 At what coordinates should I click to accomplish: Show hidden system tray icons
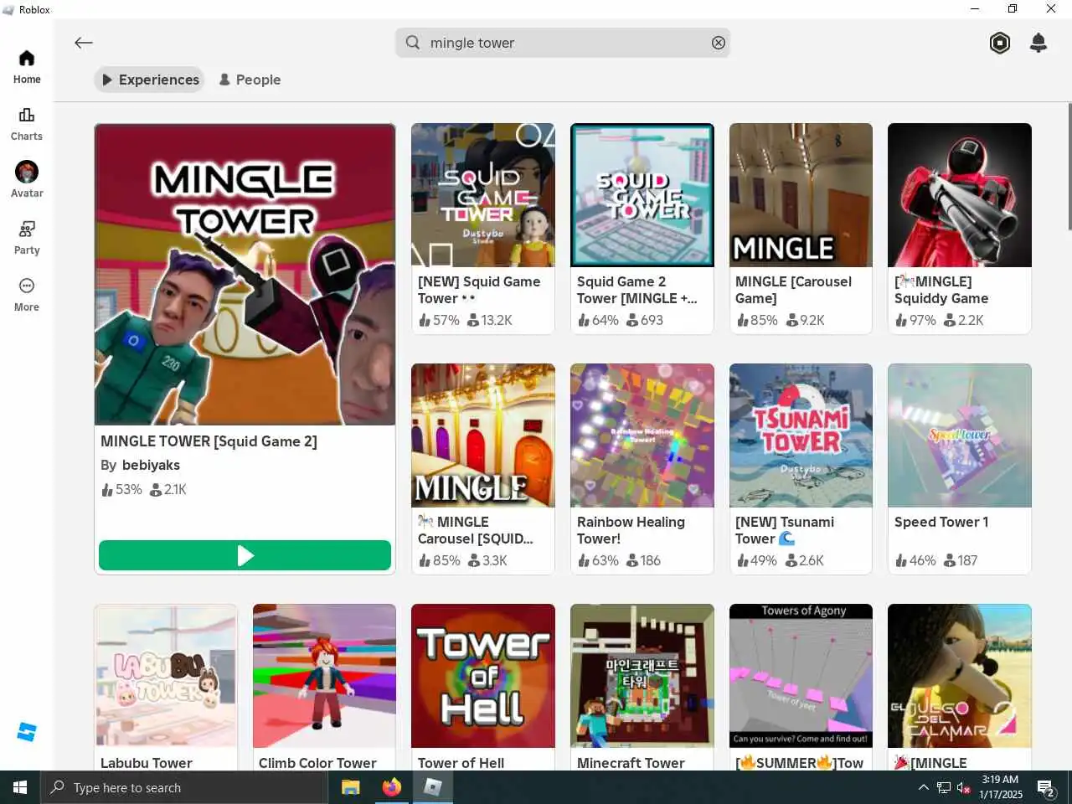[923, 787]
